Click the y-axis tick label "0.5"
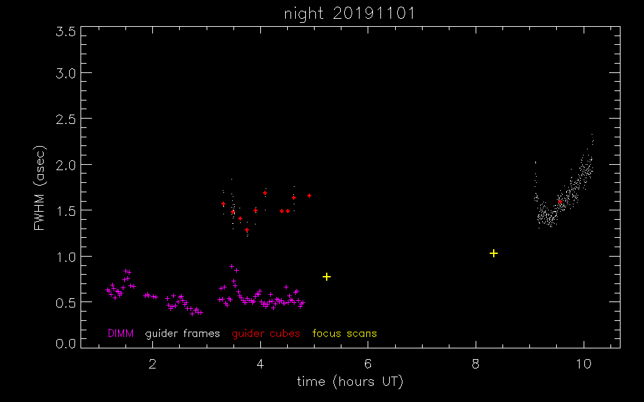The width and height of the screenshot is (644, 402). point(66,303)
